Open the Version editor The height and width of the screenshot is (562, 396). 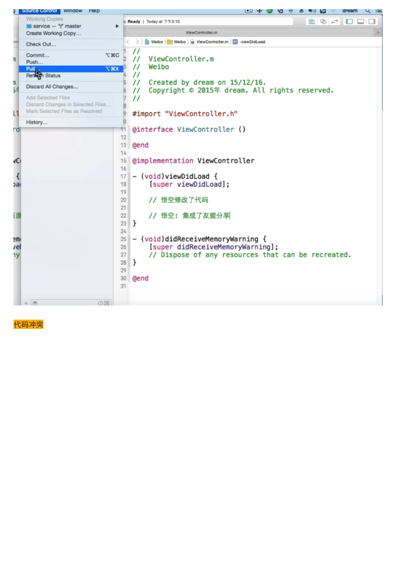[x=335, y=22]
